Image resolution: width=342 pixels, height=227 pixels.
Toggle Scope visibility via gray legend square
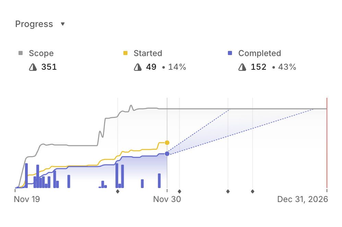click(x=20, y=53)
